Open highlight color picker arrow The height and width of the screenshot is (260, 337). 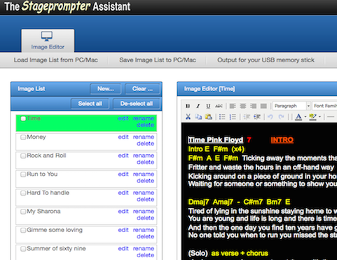319,116
